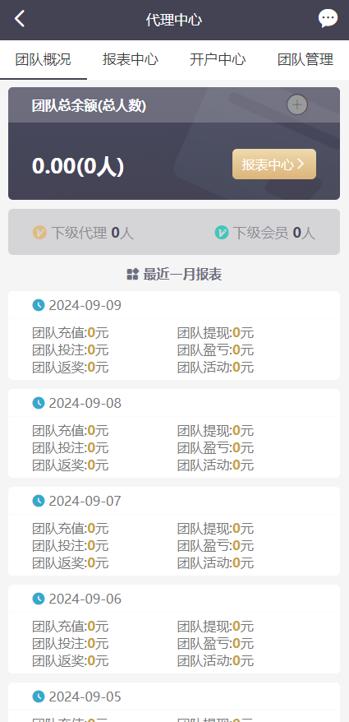This screenshot has width=349, height=722.
Task: Open the gold 报表中心 button
Action: [x=274, y=164]
